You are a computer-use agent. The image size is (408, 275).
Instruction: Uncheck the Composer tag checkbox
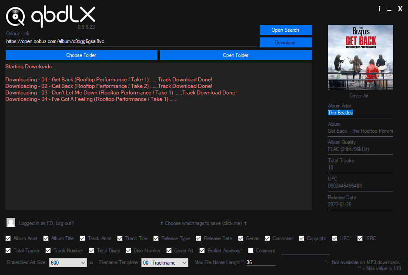pyautogui.click(x=267, y=238)
